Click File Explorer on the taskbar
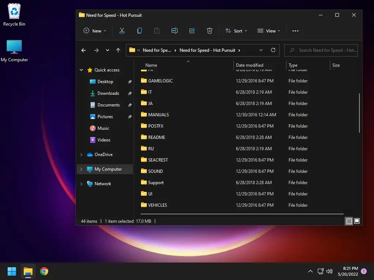 tap(28, 271)
